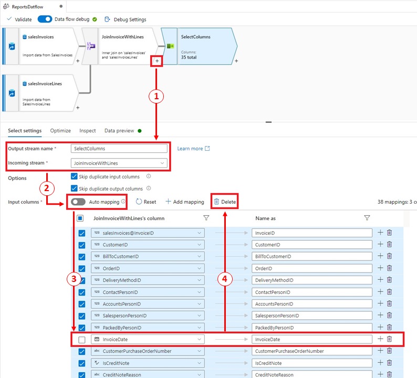417x378 pixels.
Task: Toggle Auto mapping switch
Action: [x=78, y=202]
